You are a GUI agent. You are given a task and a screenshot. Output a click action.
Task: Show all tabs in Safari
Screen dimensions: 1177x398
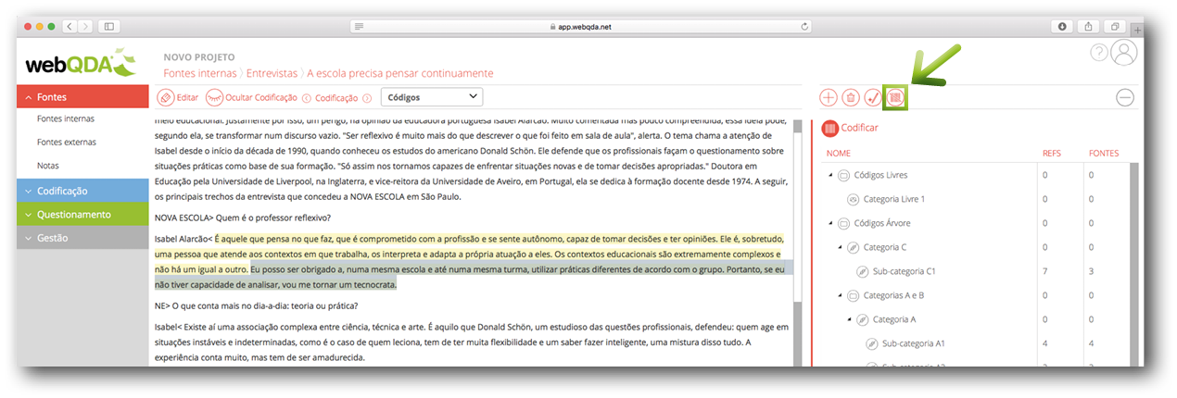coord(1115,26)
